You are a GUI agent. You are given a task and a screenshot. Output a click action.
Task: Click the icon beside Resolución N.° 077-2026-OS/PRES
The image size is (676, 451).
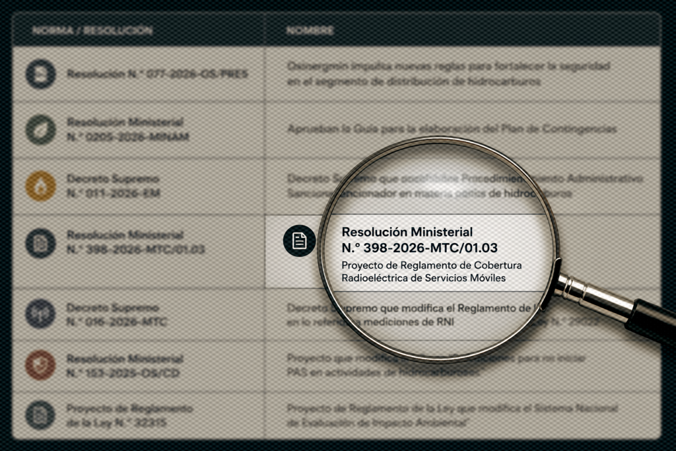(40, 74)
